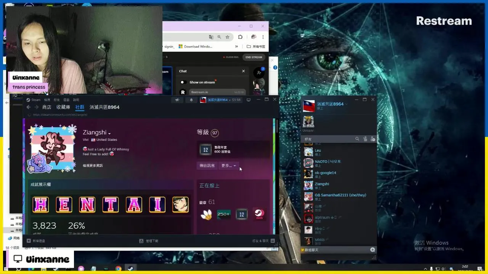Click the achievement showcase letter I icon
This screenshot has width=488, height=274.
tap(157, 205)
